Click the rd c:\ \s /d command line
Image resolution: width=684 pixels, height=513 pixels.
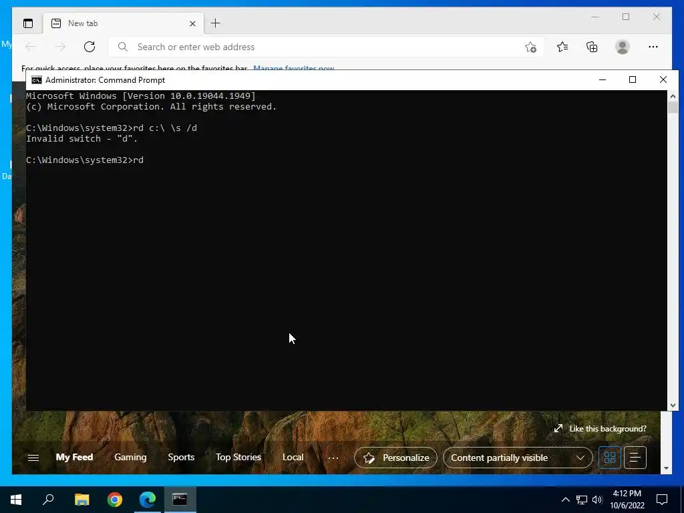112,128
